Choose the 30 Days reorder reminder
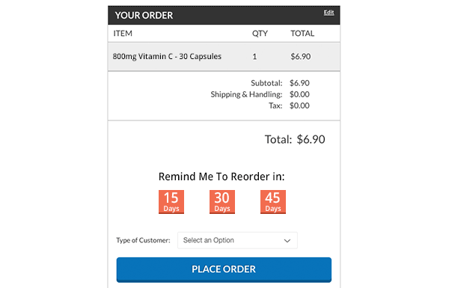Viewport: 449px width, 288px height. 222,202
